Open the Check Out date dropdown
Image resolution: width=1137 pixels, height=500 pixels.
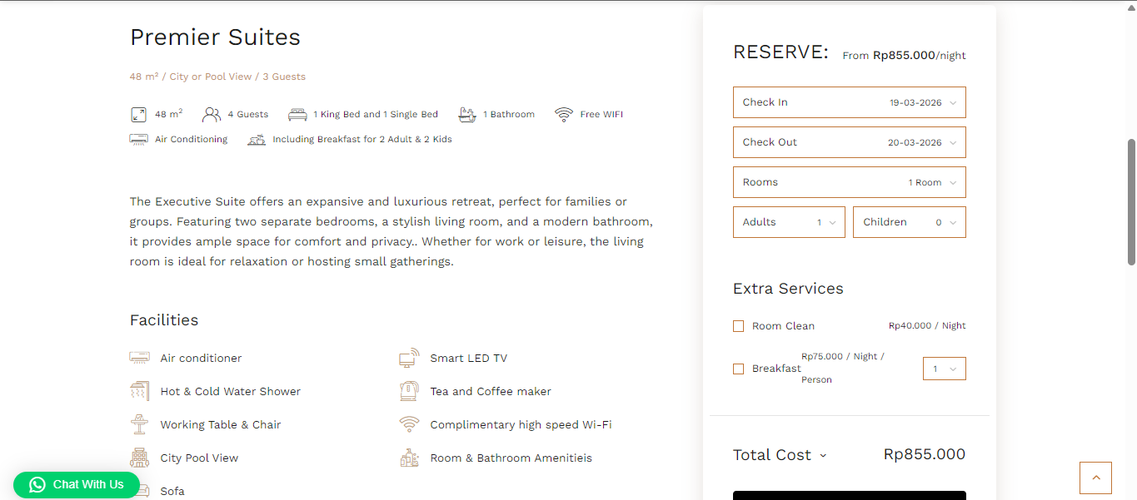[x=849, y=142]
